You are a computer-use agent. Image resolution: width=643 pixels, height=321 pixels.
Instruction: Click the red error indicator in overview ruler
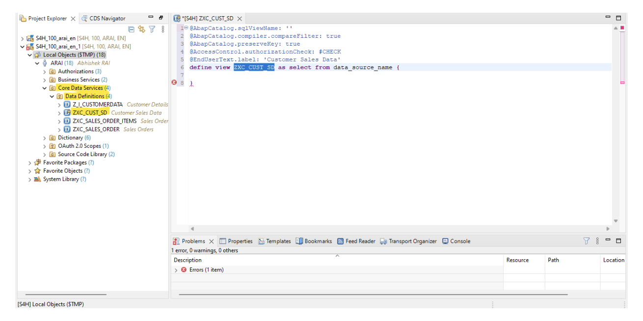coord(622,28)
